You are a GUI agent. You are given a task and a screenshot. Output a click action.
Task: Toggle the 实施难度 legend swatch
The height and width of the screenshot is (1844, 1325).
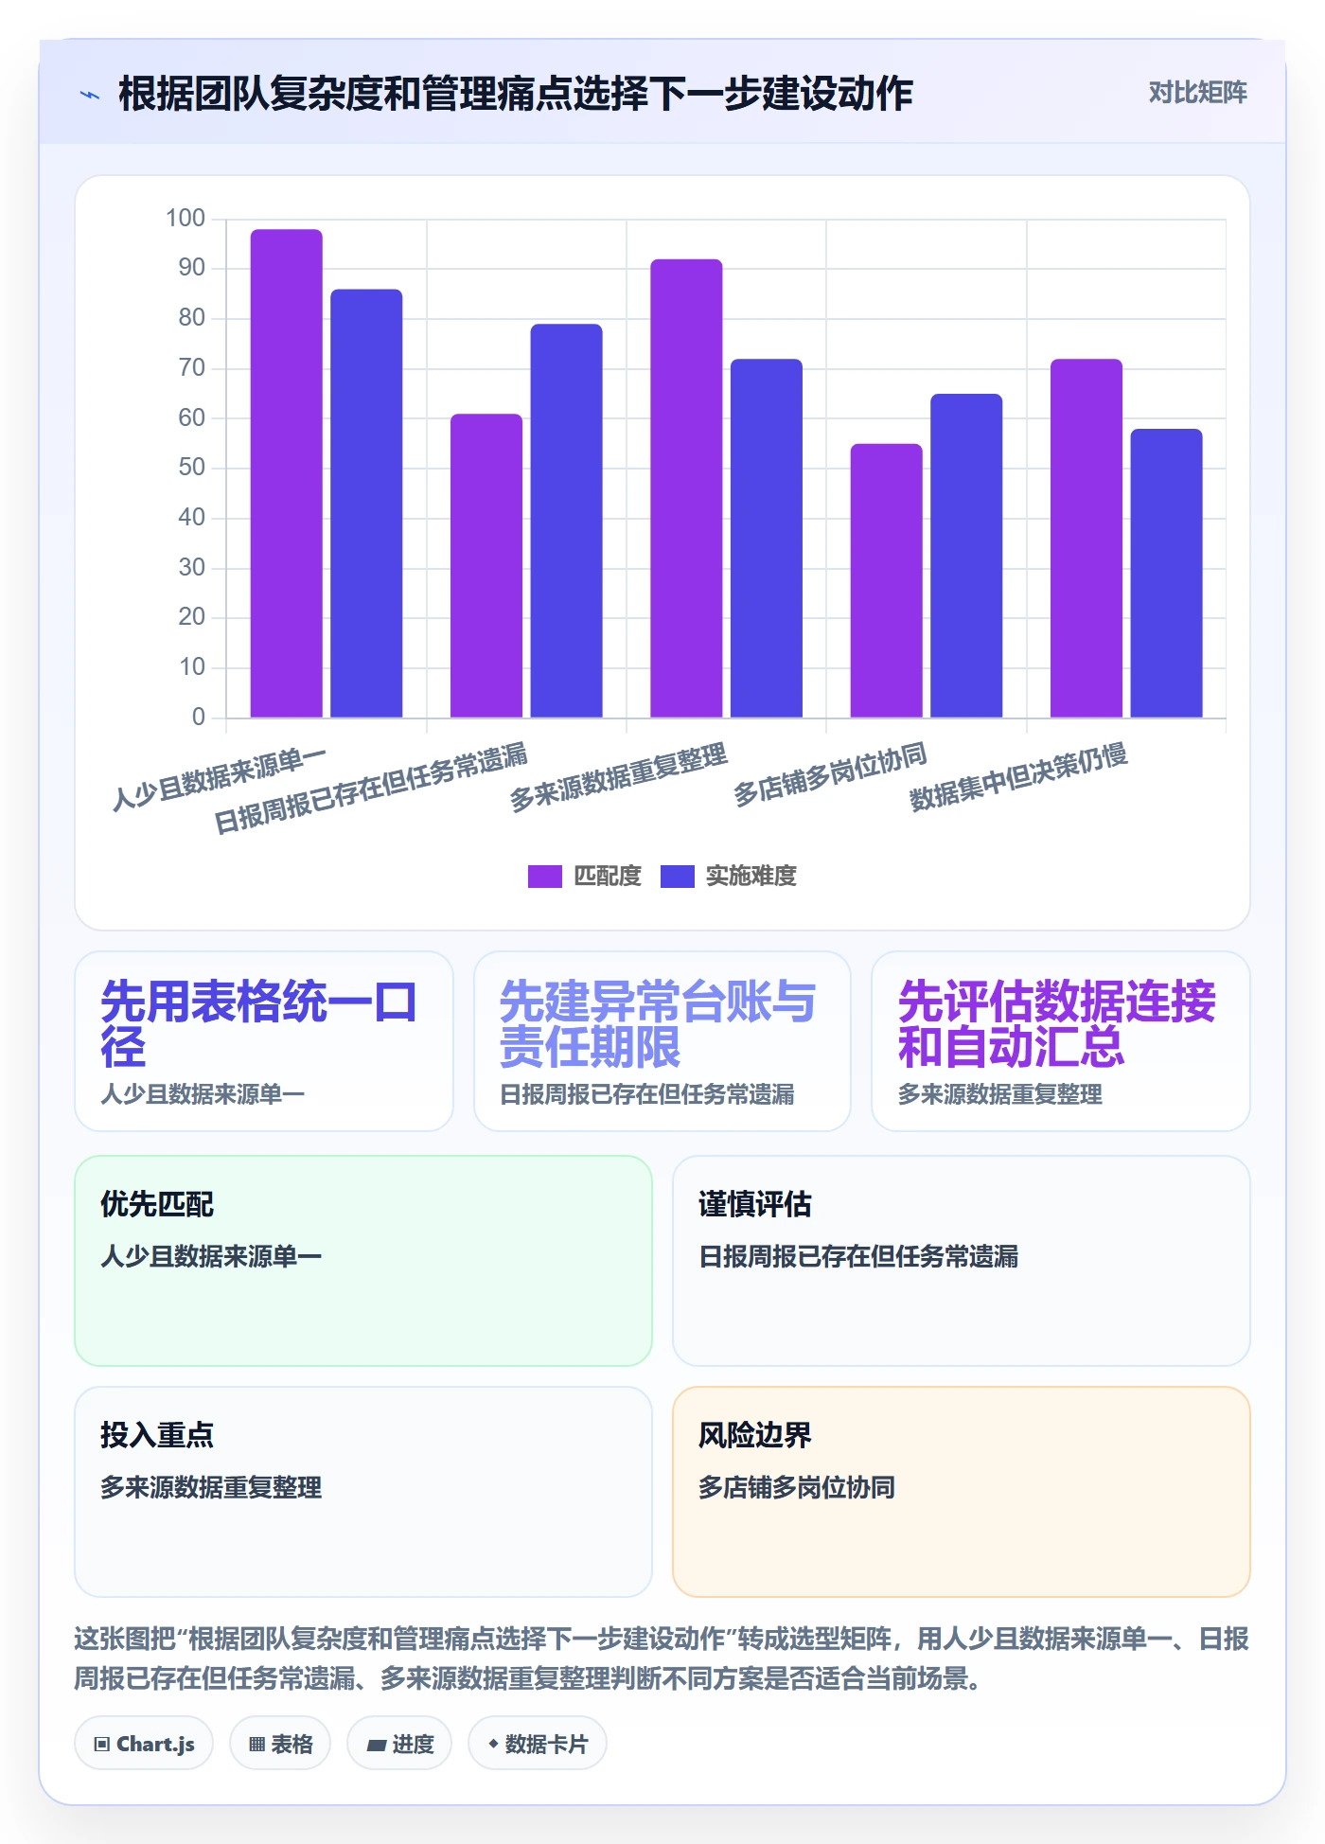[677, 876]
